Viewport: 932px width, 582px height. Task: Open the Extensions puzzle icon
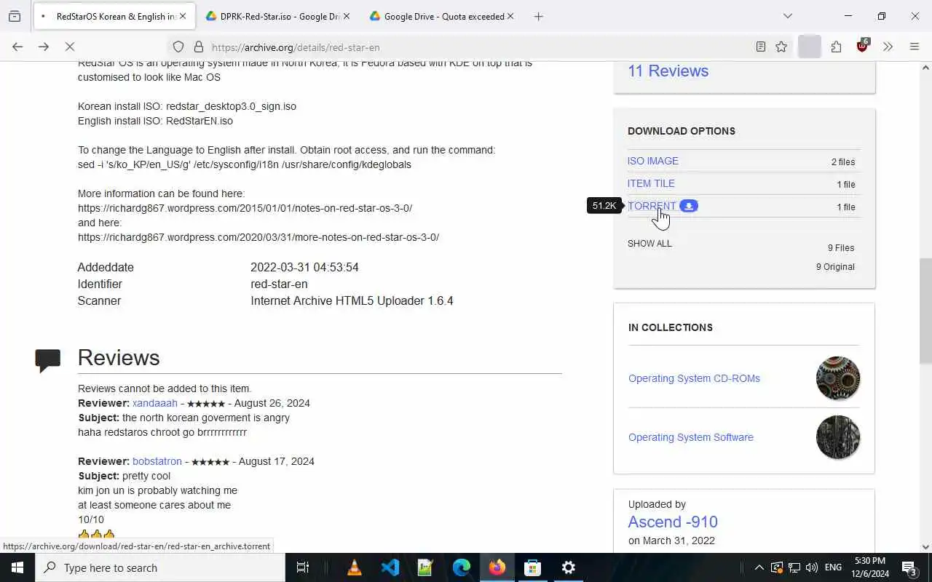(836, 47)
